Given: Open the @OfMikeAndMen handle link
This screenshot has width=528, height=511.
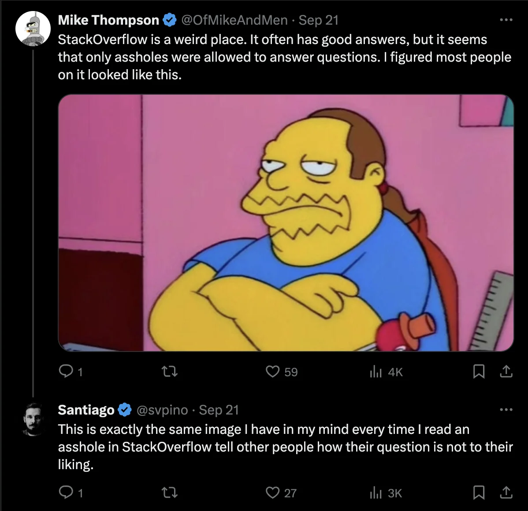Looking at the screenshot, I should click(x=234, y=20).
